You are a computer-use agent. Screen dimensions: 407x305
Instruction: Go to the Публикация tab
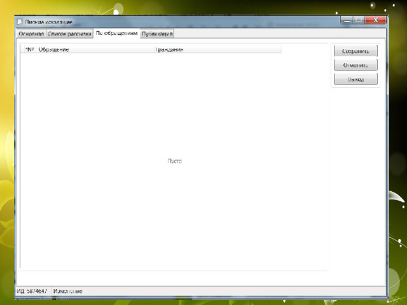(157, 34)
